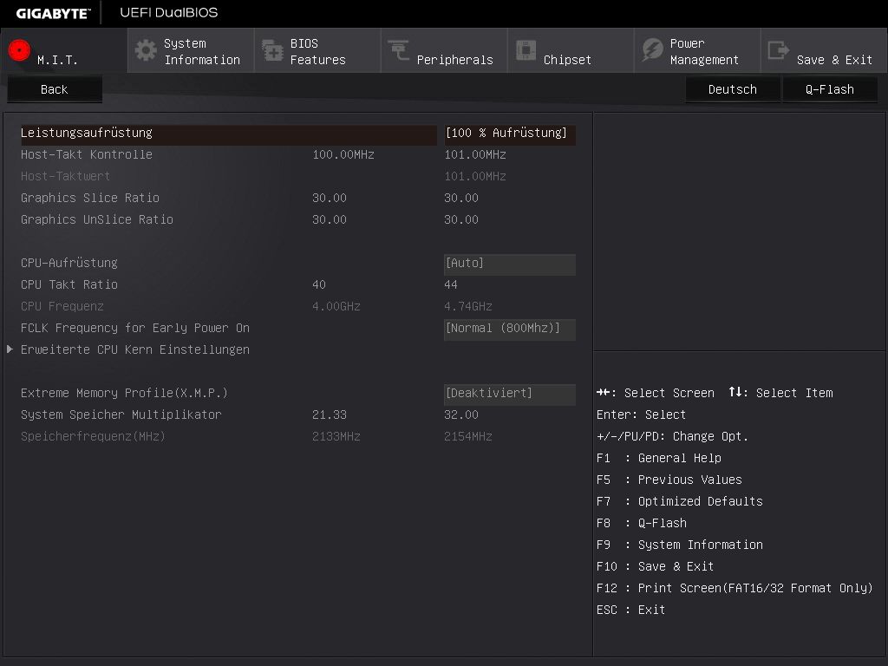Screen dimensions: 888x666
Task: Expand Erweiterte CPU Kern Einstellungen arrow
Action: (x=10, y=349)
